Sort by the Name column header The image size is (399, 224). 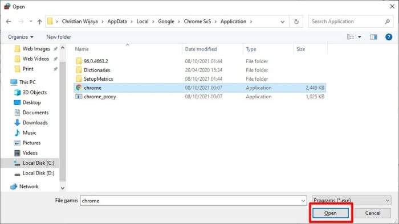pos(82,49)
